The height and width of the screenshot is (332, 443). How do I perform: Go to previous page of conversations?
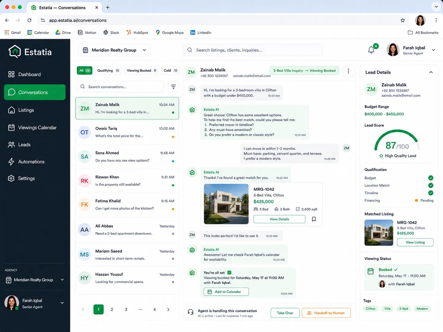pos(83,309)
